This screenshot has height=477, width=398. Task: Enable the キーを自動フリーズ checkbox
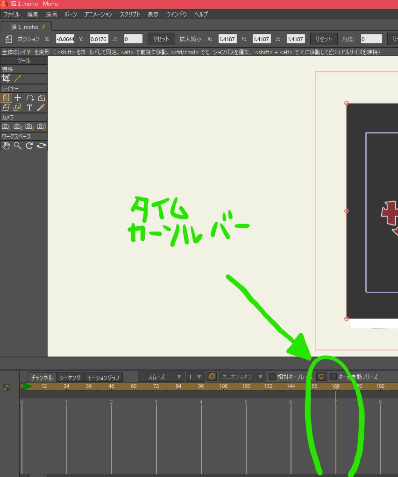click(334, 377)
